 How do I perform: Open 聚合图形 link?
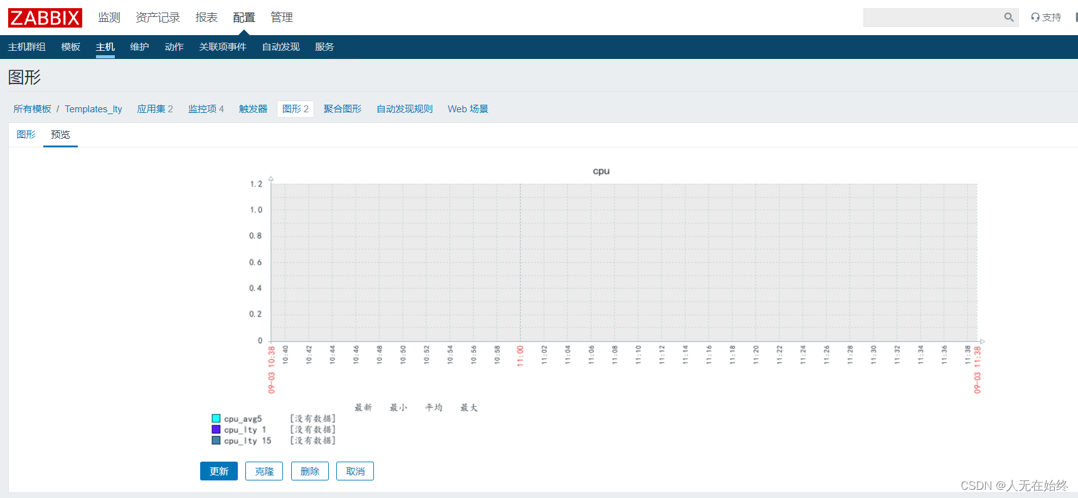pos(343,109)
